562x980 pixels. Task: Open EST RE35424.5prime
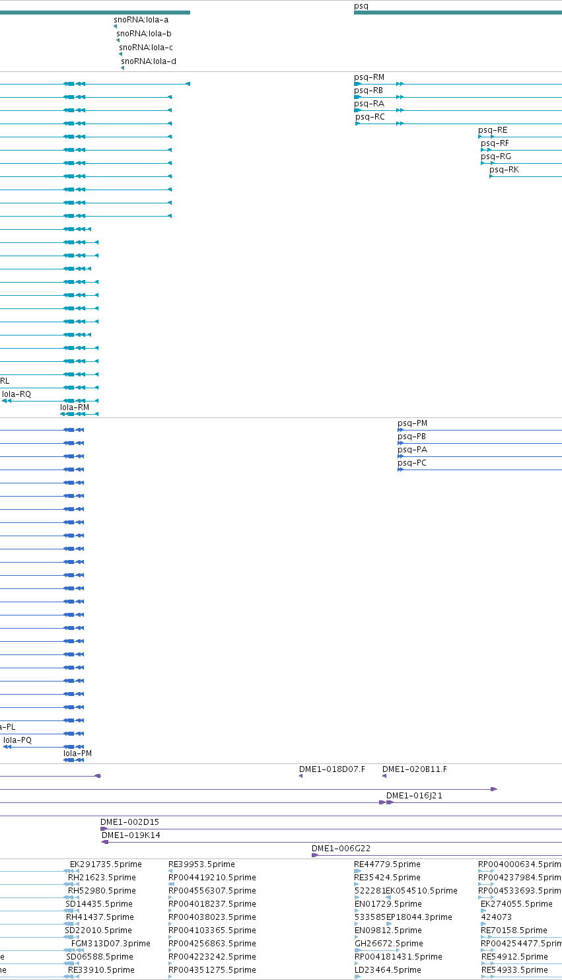click(387, 878)
